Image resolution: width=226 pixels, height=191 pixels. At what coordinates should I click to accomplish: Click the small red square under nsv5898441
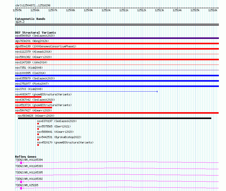point(38,134)
